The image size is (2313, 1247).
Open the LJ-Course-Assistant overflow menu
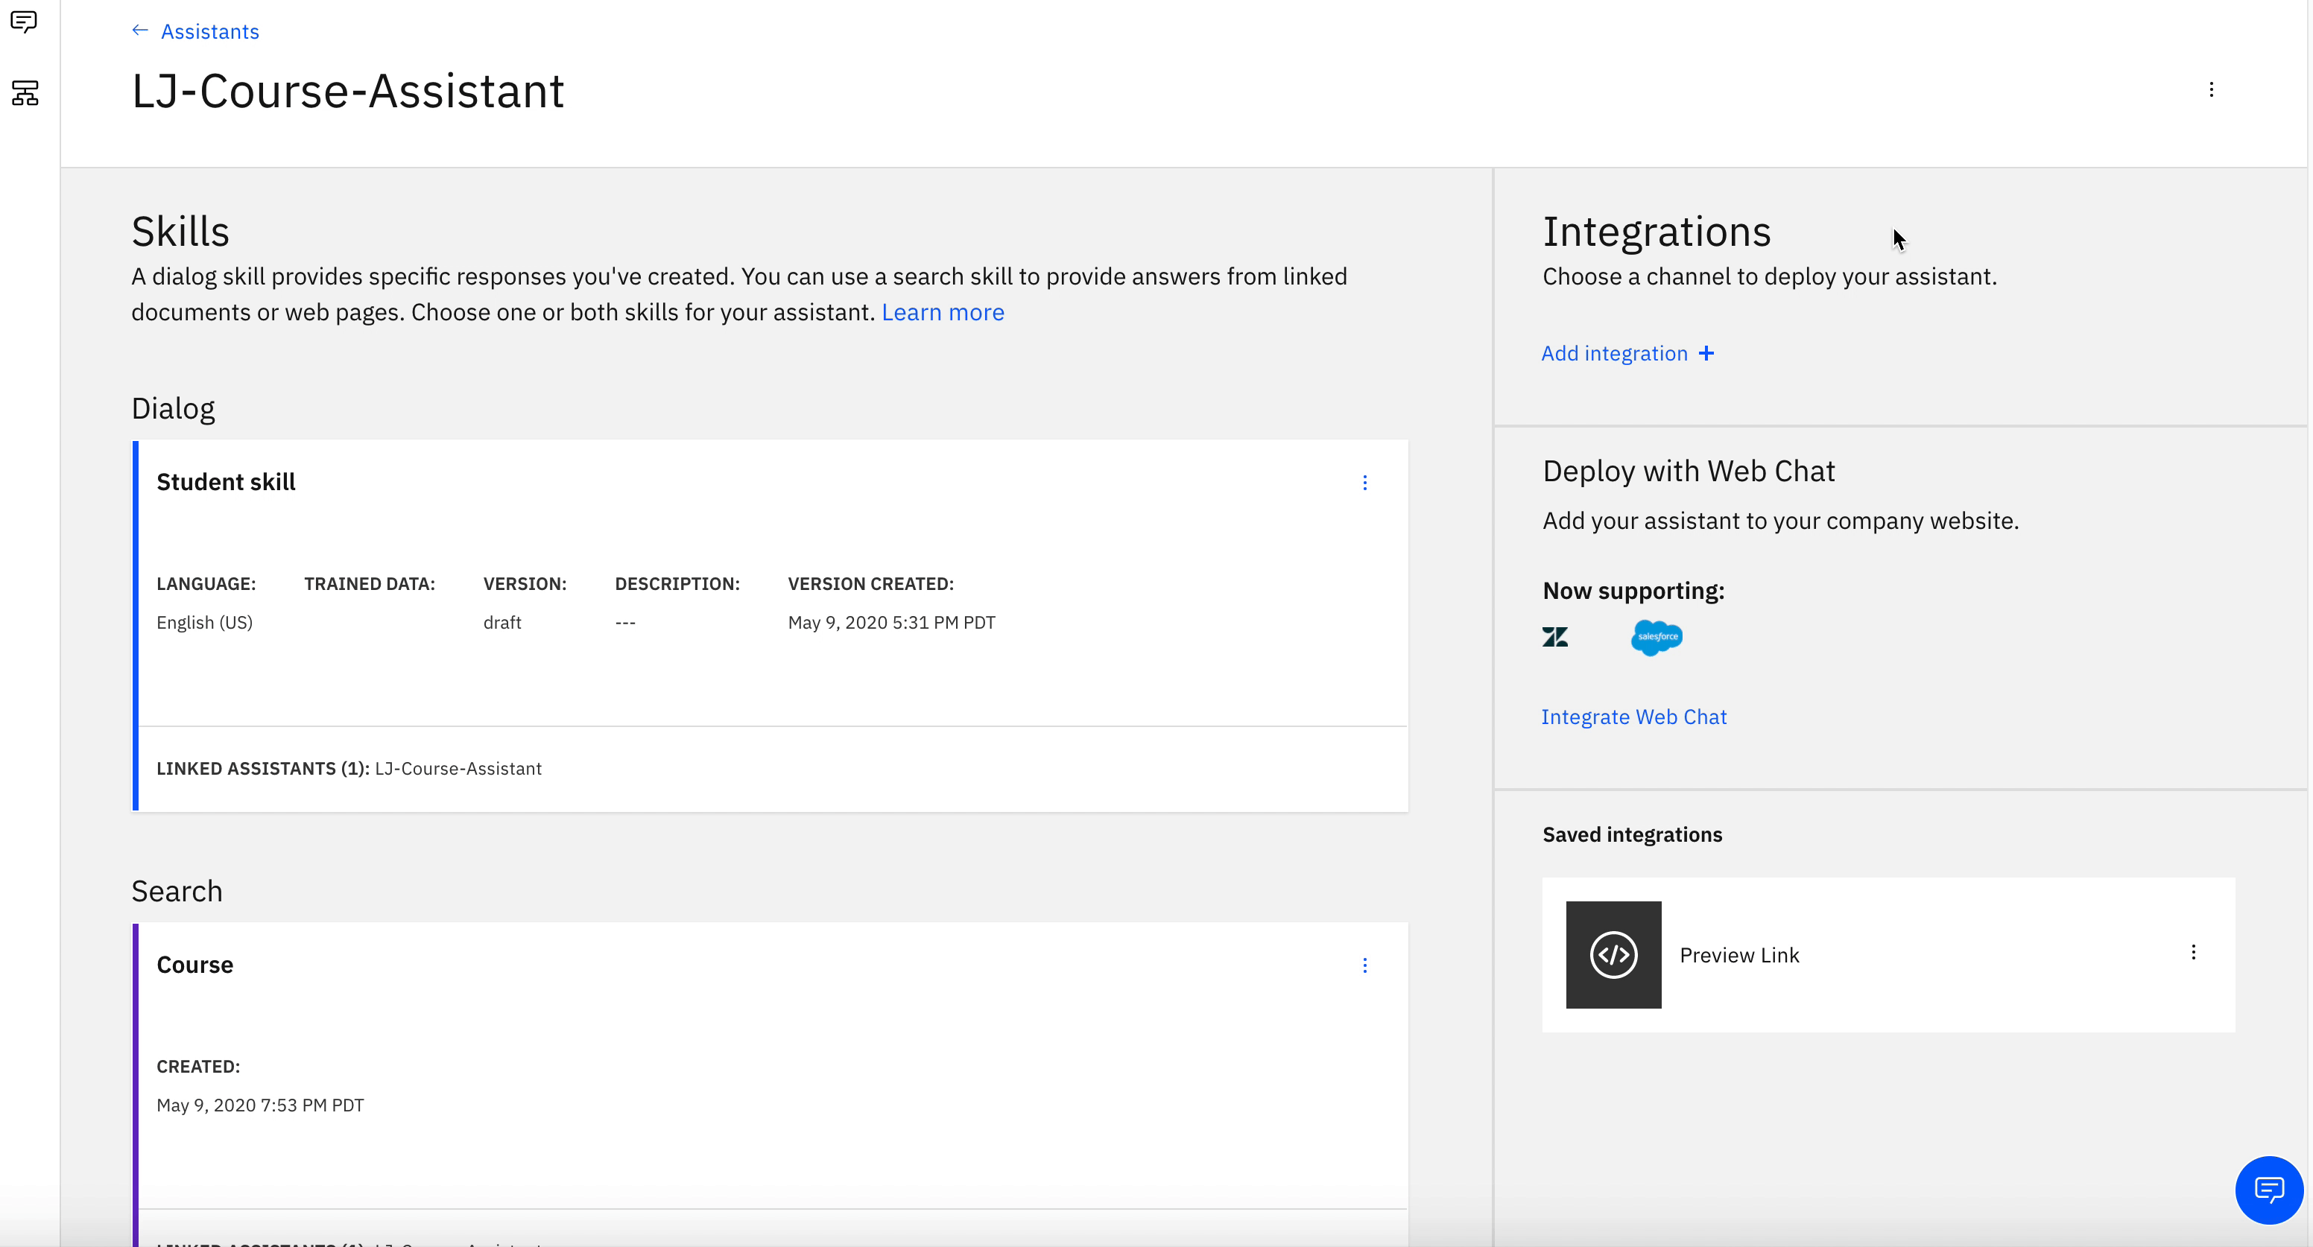2212,90
